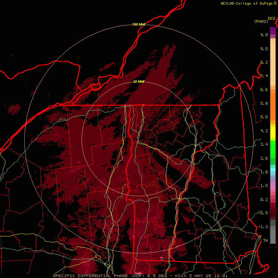Image resolution: width=278 pixels, height=278 pixels.
Task: Pick the pink band of color bar
Action: [273, 187]
